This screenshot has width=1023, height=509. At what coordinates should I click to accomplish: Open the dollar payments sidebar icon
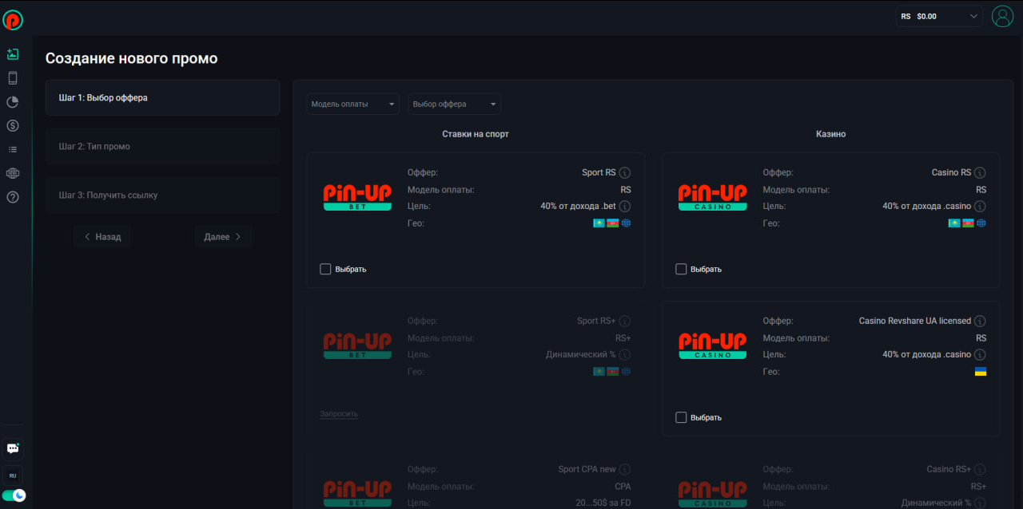pos(13,125)
